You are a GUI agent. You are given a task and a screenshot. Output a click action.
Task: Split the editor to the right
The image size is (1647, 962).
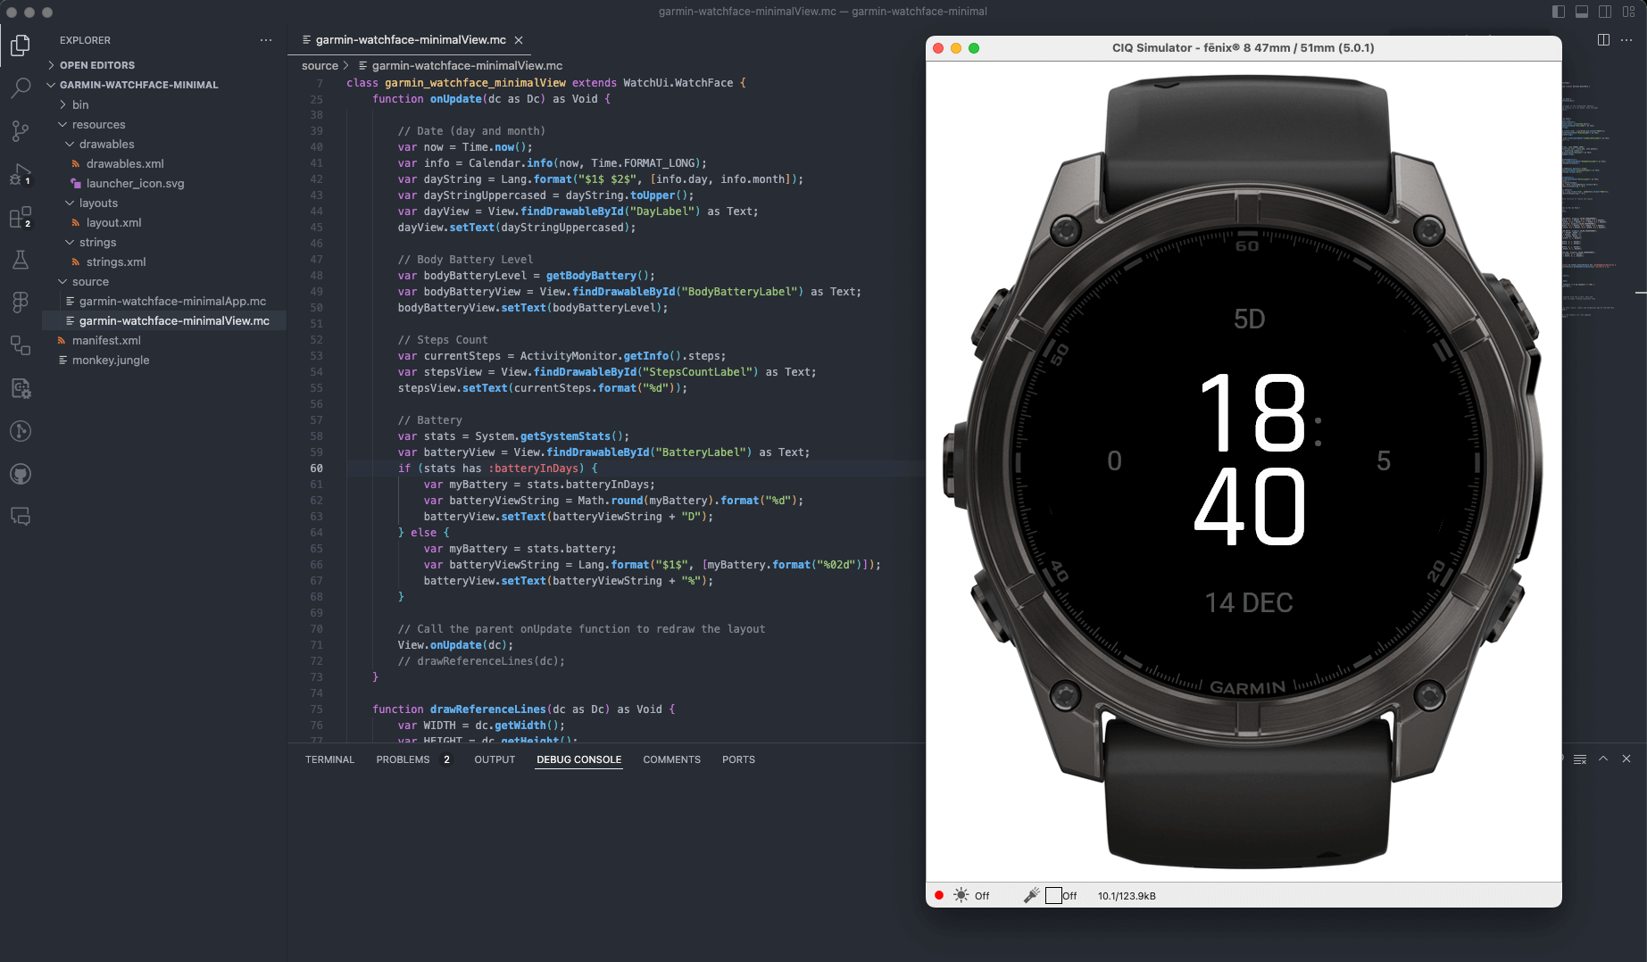[x=1603, y=40]
